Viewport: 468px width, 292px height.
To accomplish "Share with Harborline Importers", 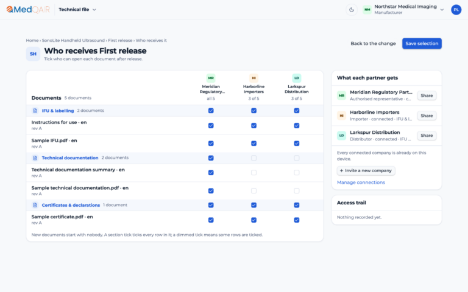I will (x=427, y=116).
